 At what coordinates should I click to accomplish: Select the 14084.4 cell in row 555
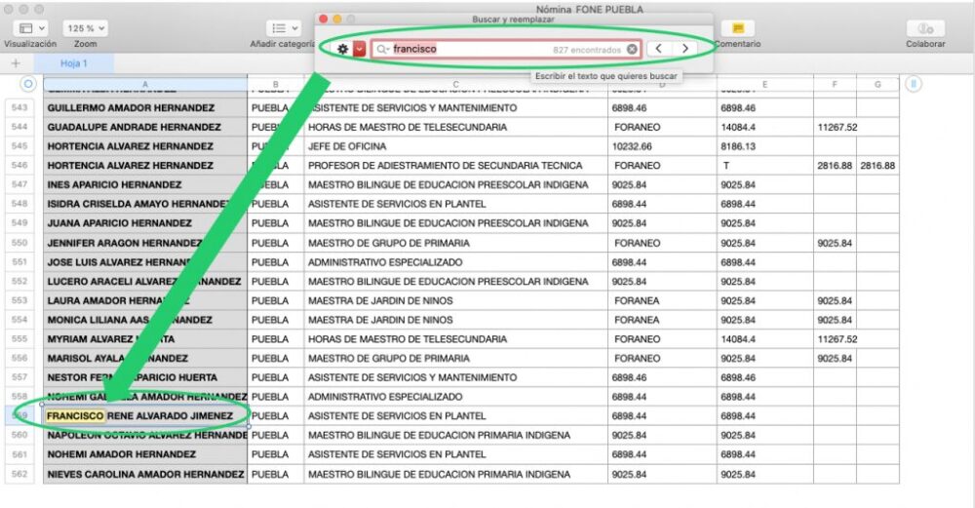[764, 339]
